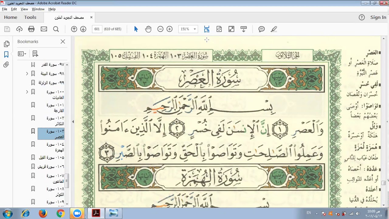
Task: Click the Adobe Acrobat taskbar button
Action: tap(96, 214)
